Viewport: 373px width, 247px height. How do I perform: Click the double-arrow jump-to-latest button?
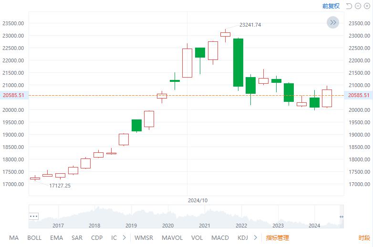(x=333, y=22)
